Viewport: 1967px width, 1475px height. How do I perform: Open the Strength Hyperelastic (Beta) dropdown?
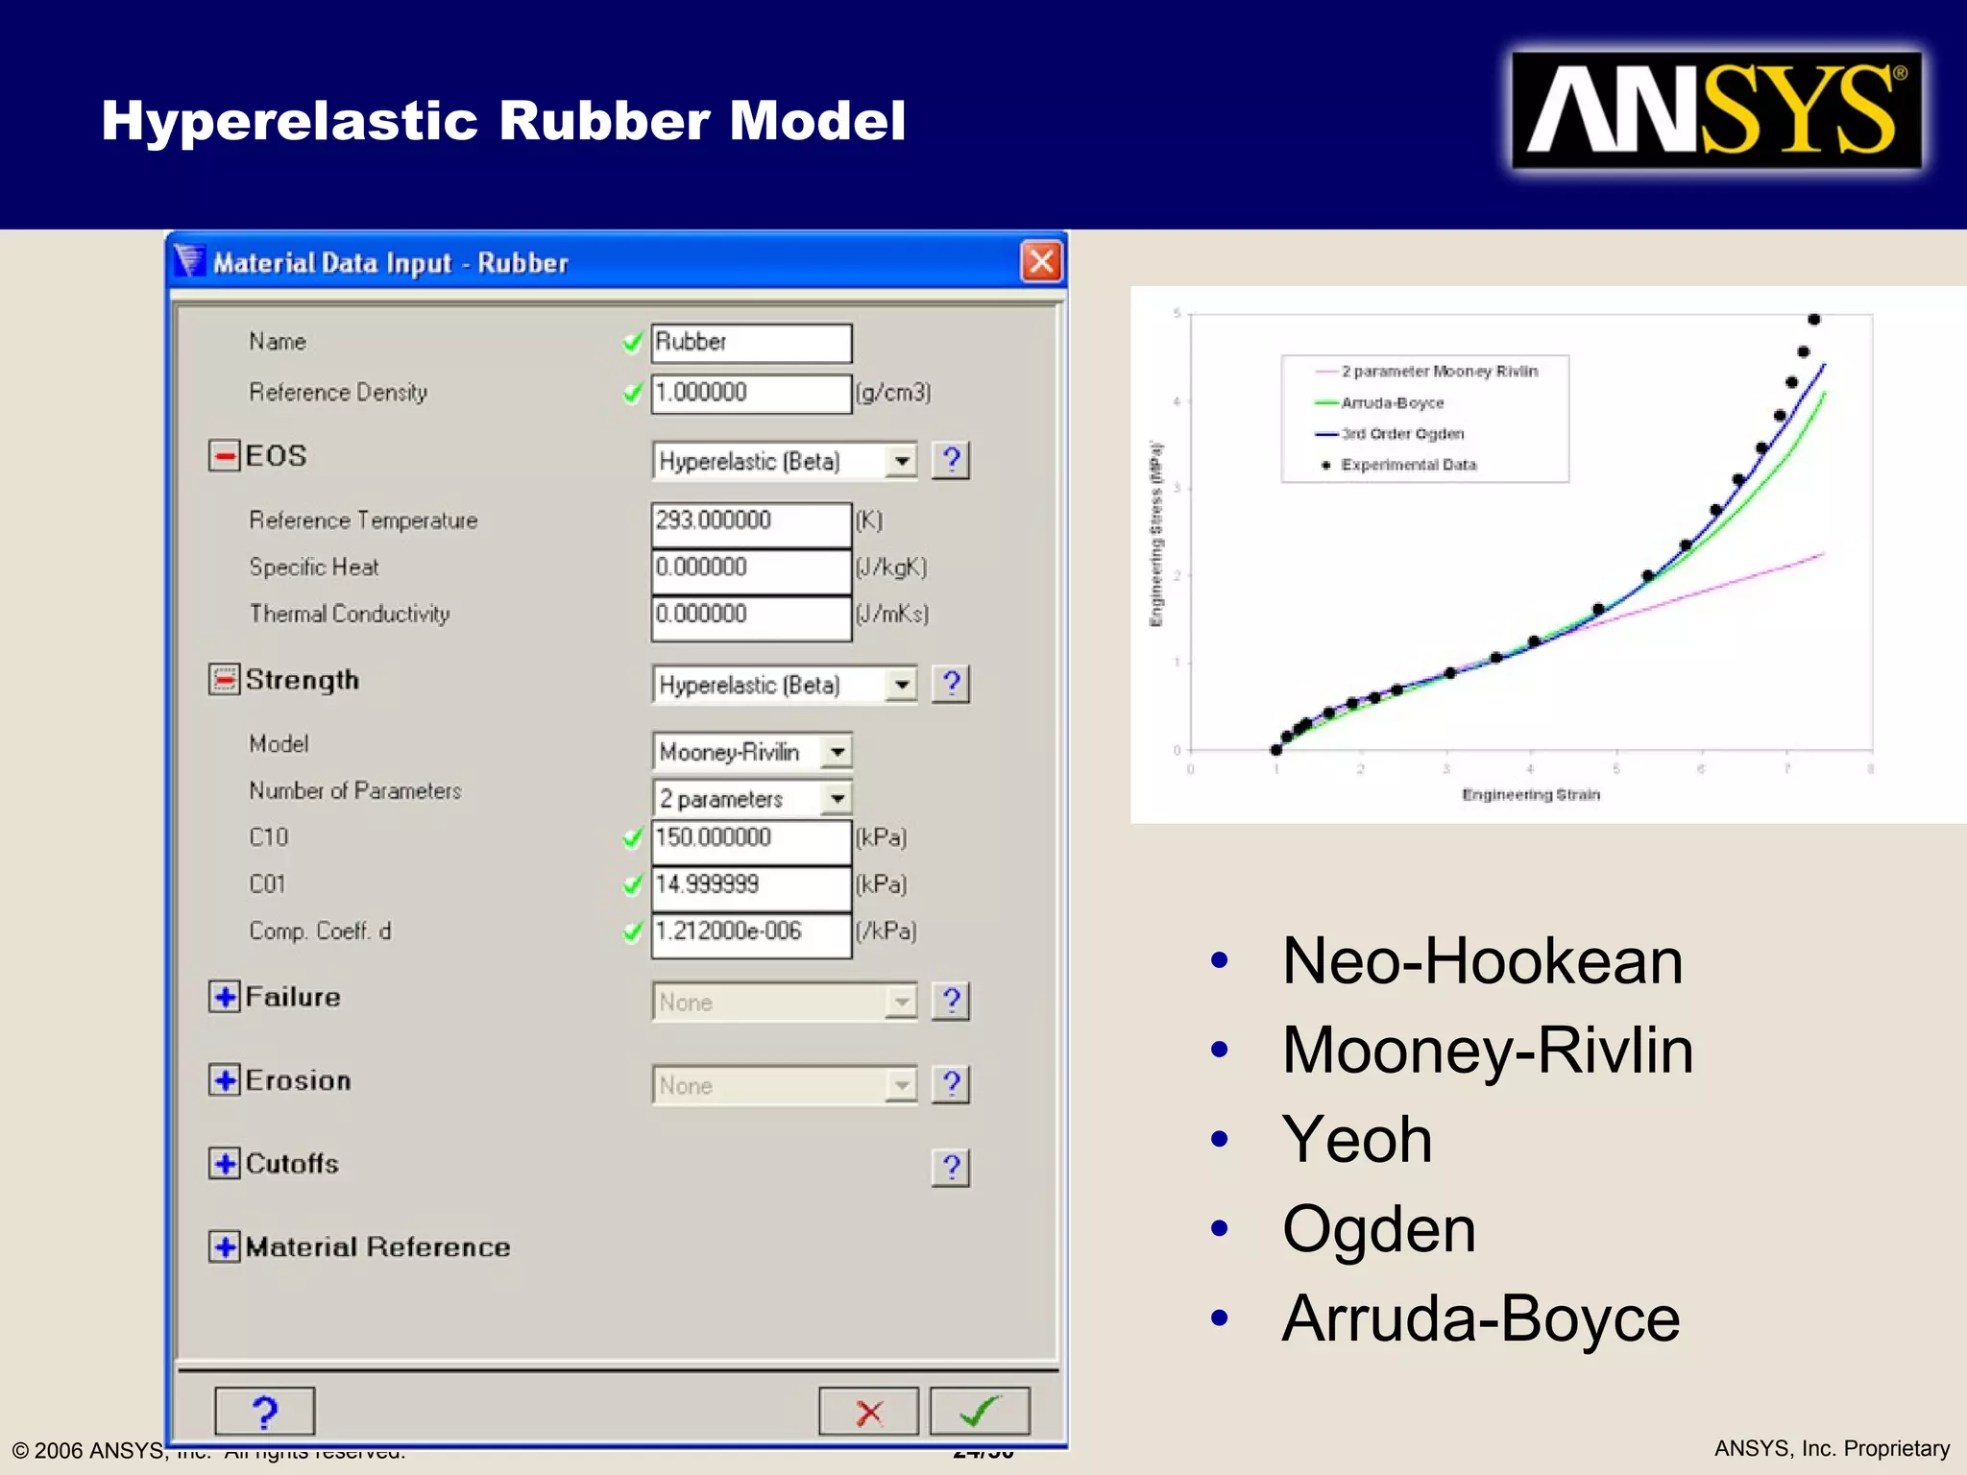pos(785,685)
